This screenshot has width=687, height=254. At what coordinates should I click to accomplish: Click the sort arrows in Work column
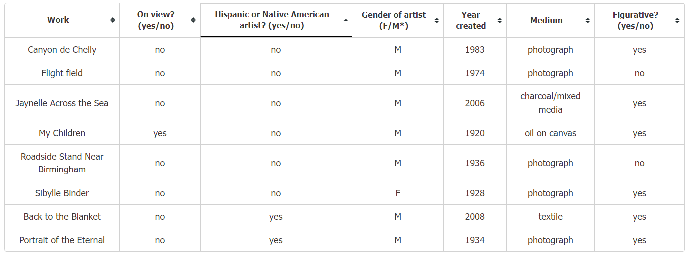[113, 20]
